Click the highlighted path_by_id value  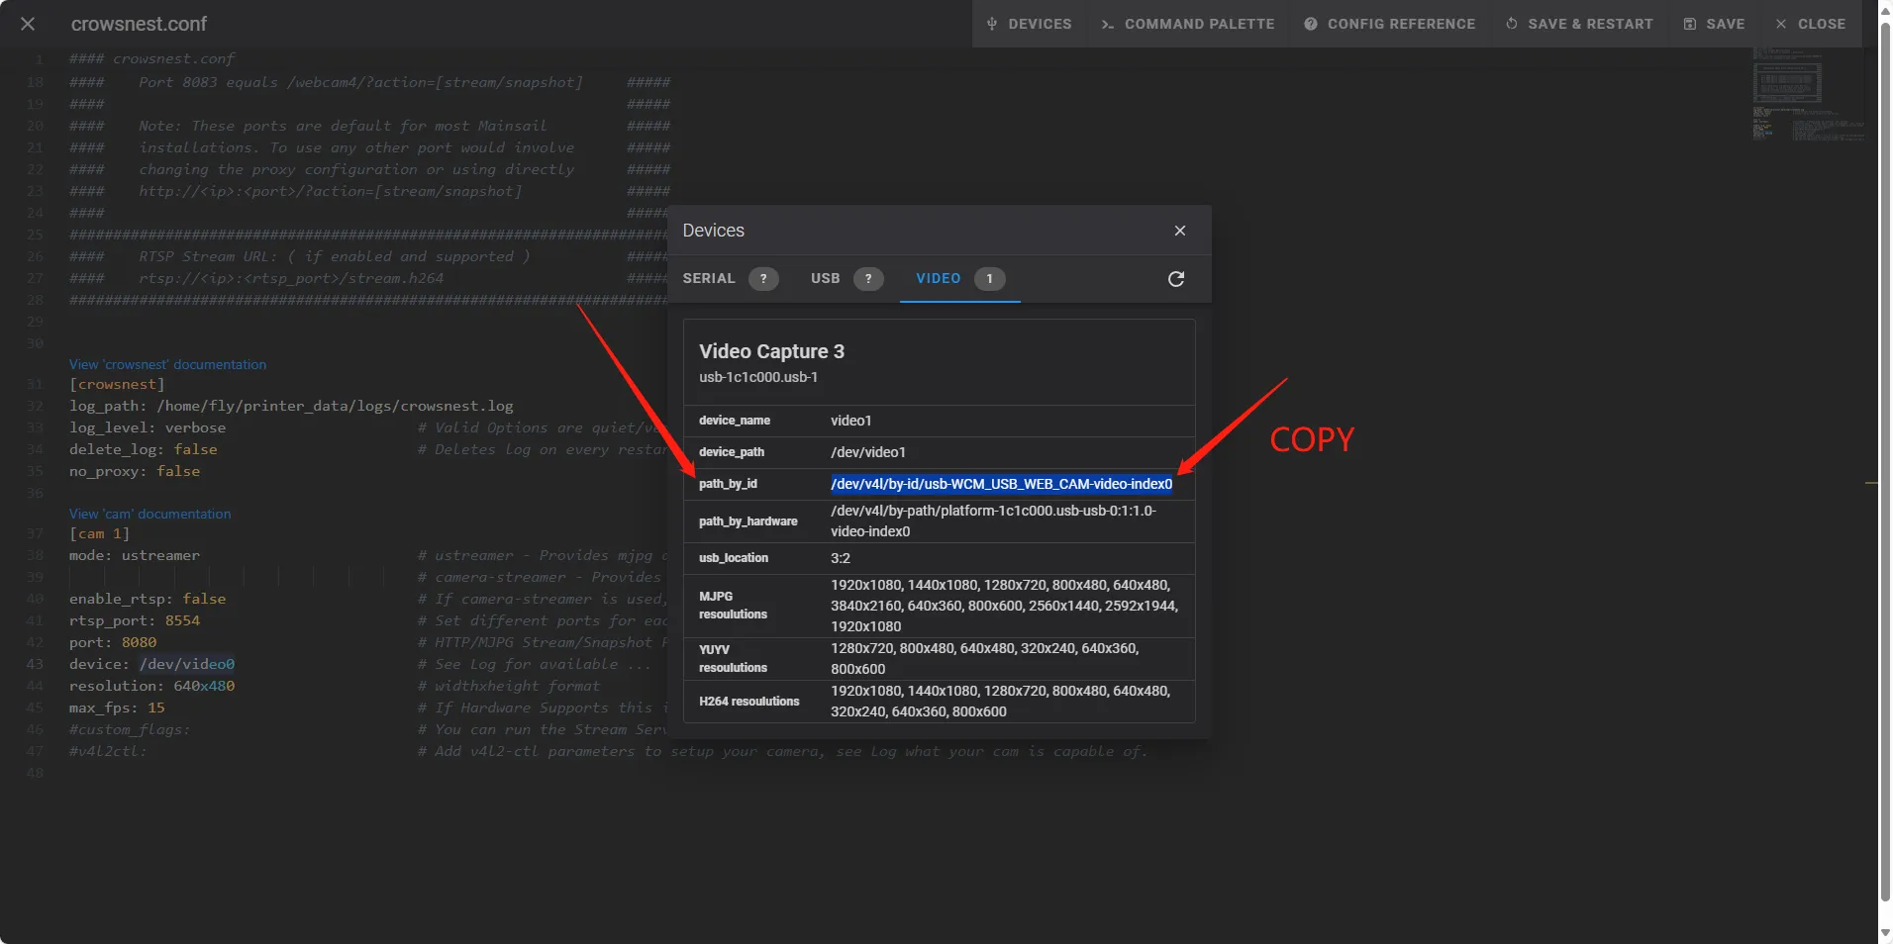click(x=1000, y=484)
